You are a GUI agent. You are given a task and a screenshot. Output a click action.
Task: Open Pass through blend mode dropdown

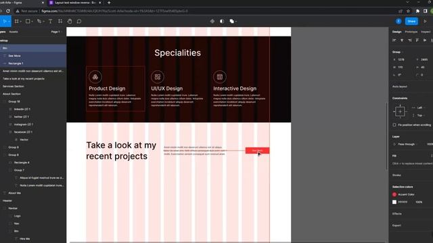406,144
